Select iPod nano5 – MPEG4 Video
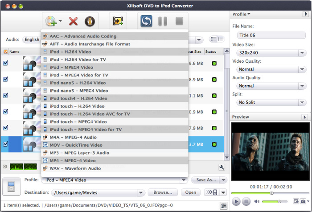 click(x=115, y=91)
